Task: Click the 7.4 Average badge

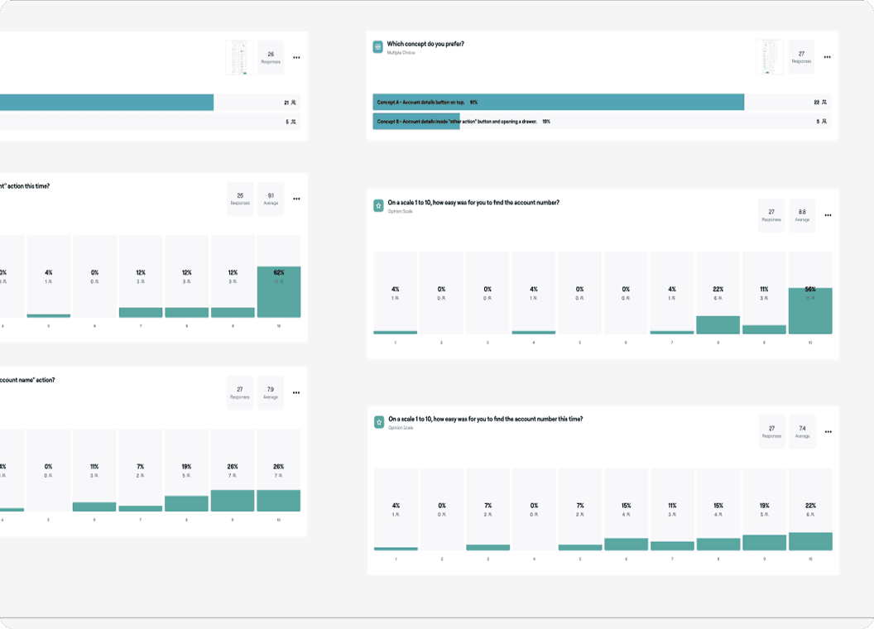Action: click(803, 431)
